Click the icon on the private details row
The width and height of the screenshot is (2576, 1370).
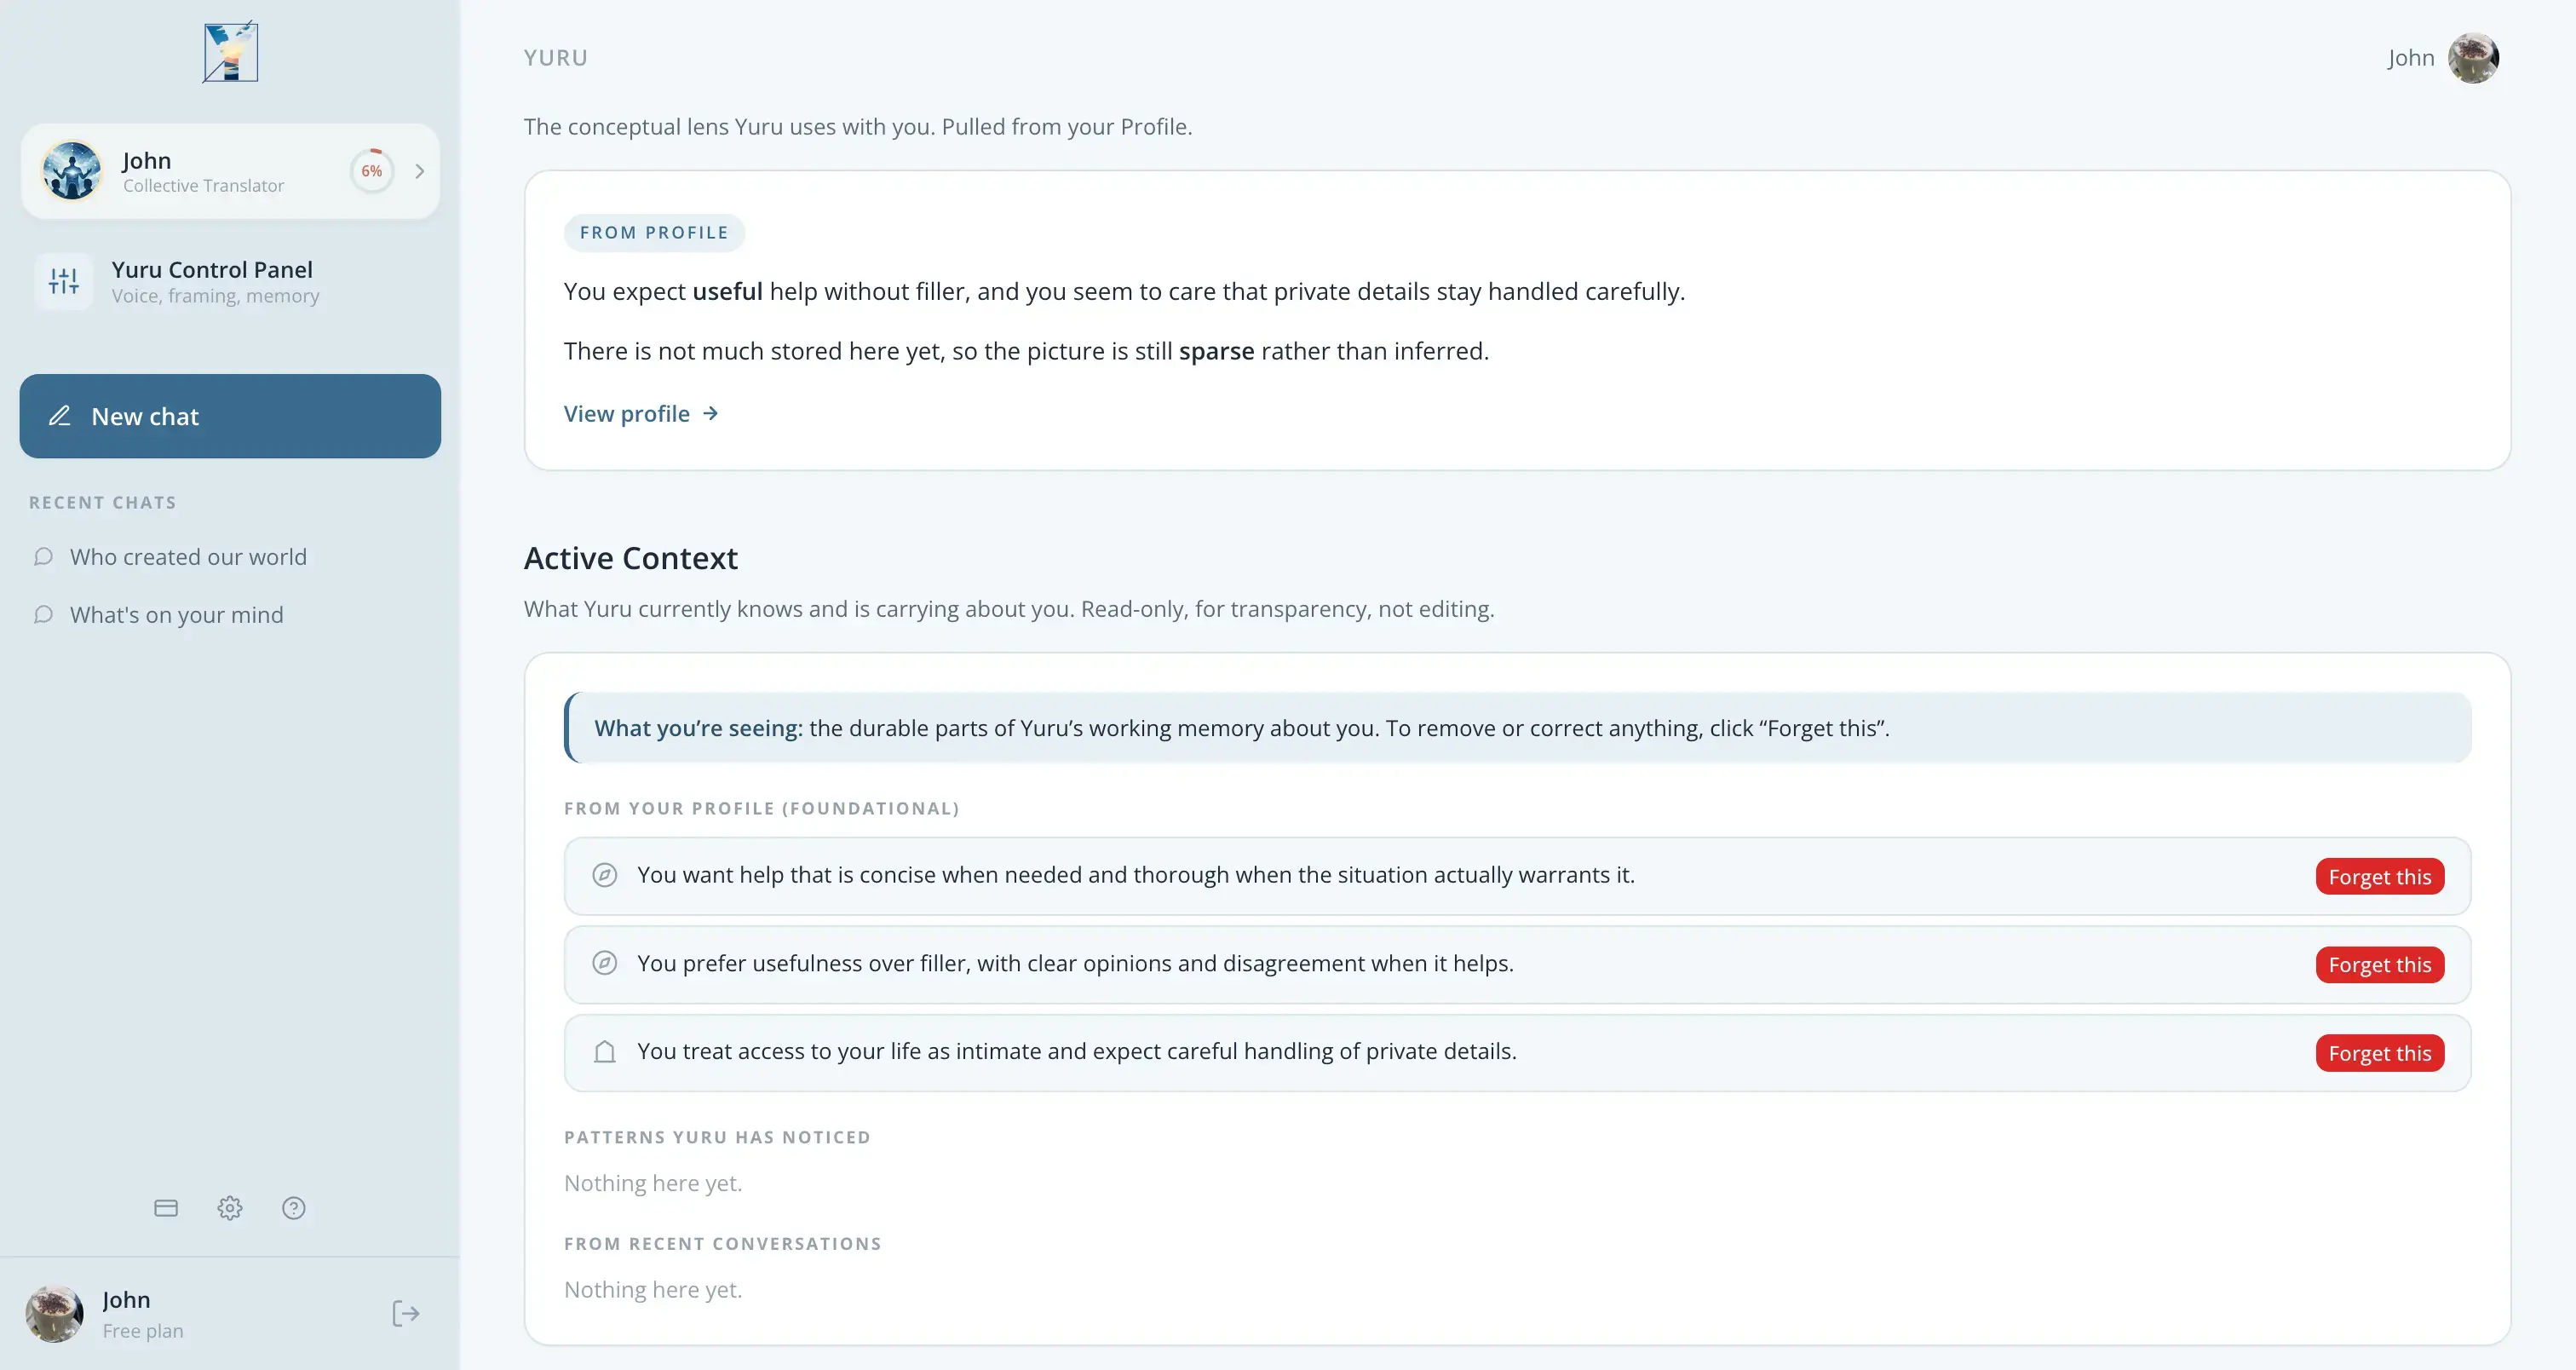604,1052
